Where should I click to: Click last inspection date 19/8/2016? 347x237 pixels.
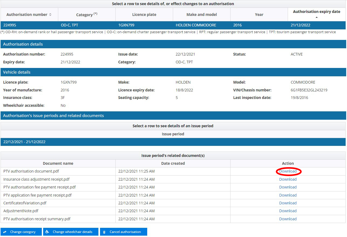299,98
